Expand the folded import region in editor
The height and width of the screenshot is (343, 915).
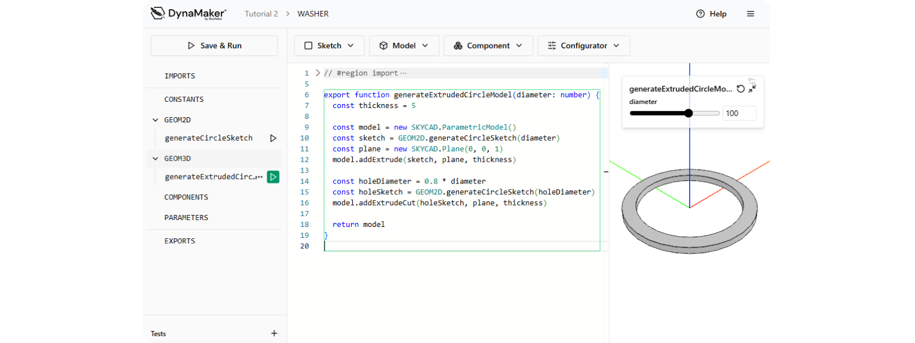point(318,73)
